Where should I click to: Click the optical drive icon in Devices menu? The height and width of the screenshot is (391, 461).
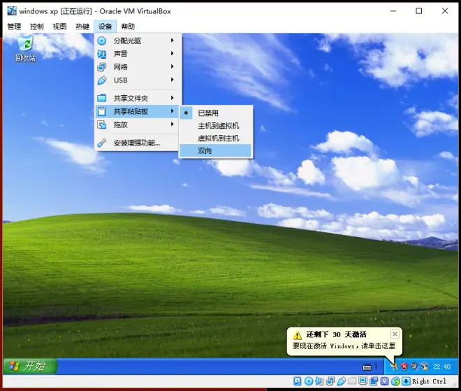[102, 41]
